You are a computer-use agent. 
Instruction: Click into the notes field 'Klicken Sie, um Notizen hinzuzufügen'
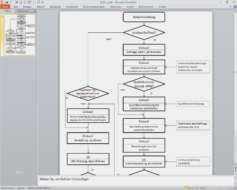click(x=136, y=180)
